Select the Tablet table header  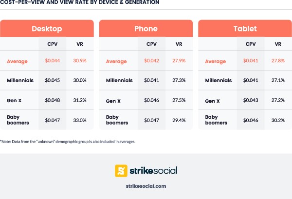pyautogui.click(x=245, y=29)
